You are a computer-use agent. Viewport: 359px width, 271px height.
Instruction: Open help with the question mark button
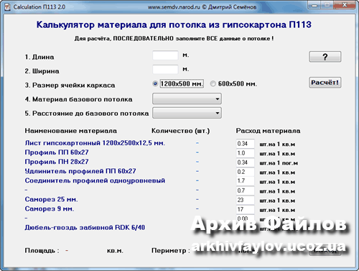[x=325, y=57]
